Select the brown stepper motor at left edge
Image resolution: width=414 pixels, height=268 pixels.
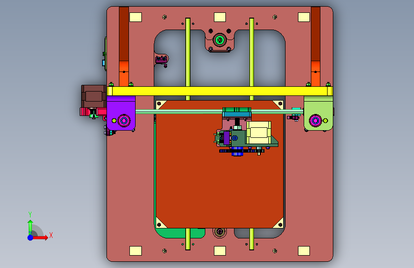[94, 96]
